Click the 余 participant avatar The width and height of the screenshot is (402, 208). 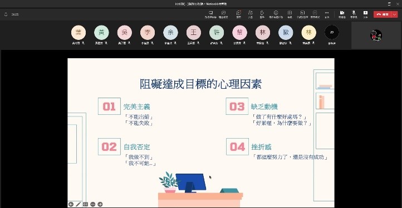point(170,33)
